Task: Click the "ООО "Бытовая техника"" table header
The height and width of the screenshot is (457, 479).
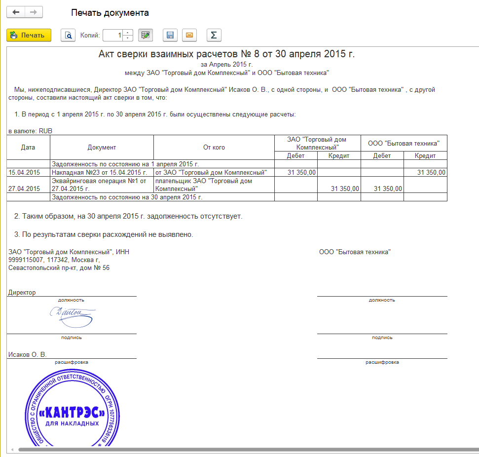Action: pyautogui.click(x=404, y=143)
